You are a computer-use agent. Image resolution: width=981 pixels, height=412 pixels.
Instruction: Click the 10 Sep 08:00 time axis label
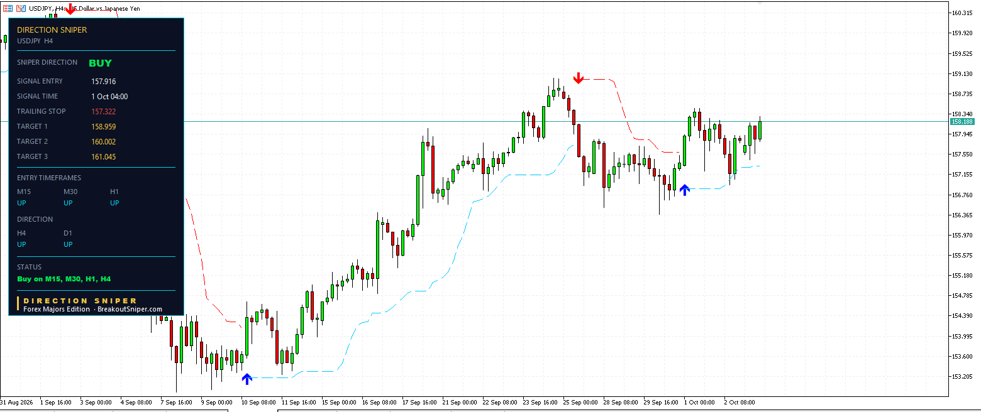[259, 402]
